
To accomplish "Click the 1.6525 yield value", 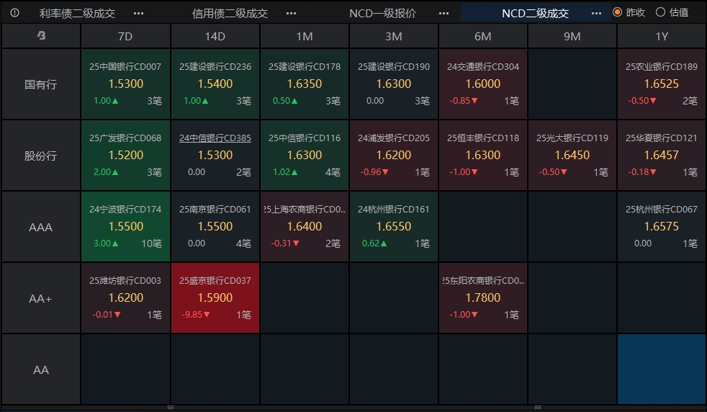I will tap(662, 84).
